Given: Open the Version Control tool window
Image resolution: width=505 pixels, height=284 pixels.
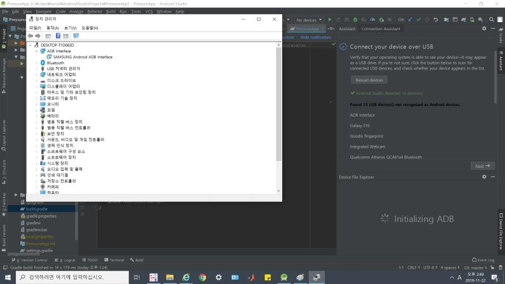Looking at the screenshot, I should [30, 260].
